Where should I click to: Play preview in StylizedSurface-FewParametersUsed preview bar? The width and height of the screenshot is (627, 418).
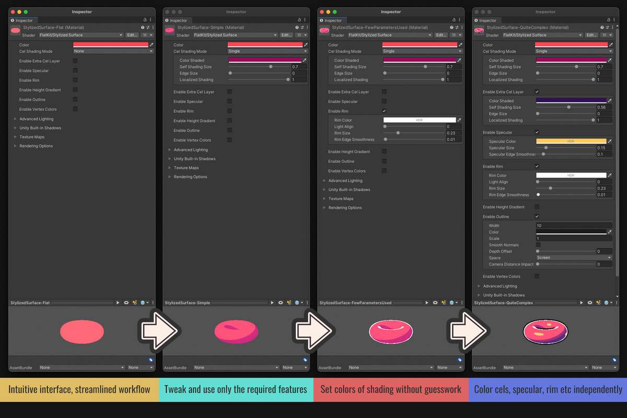coord(427,303)
